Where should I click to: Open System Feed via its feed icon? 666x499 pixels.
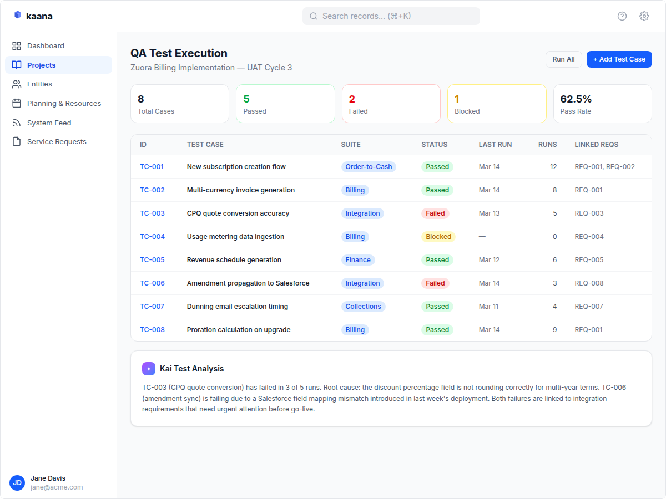coord(17,123)
